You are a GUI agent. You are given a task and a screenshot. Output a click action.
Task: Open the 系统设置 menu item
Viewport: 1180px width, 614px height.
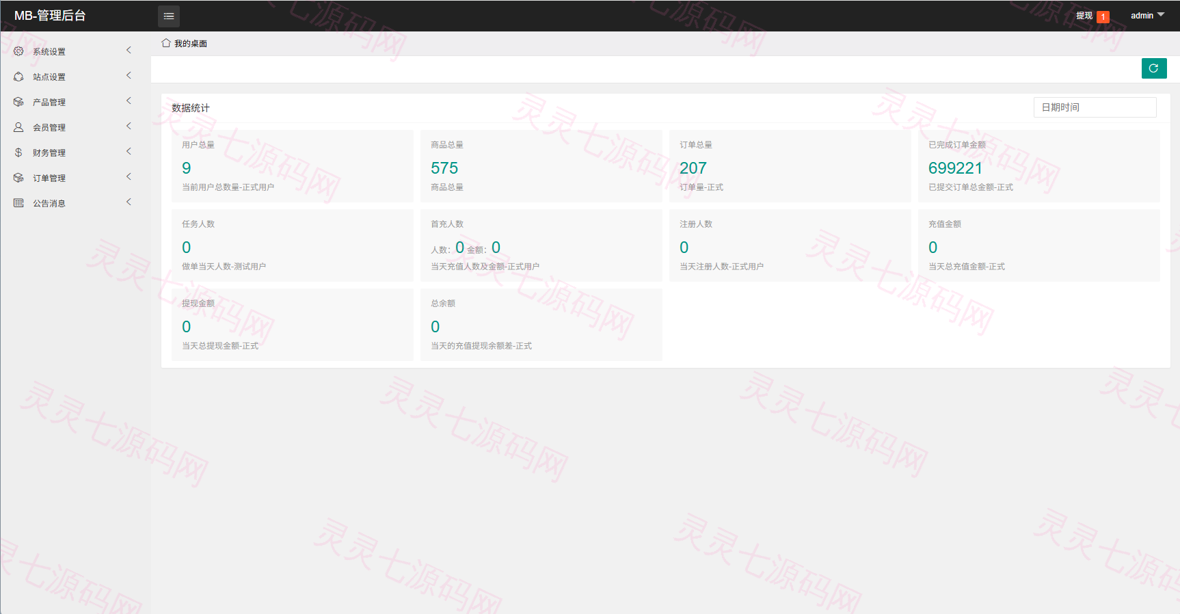75,51
